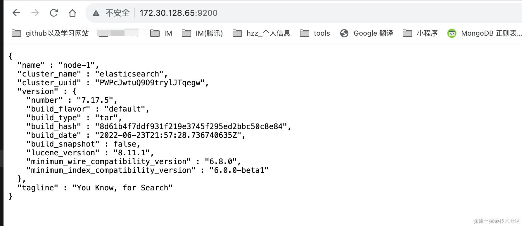Click the blurred bookmark item
The image size is (522, 226).
coord(118,33)
